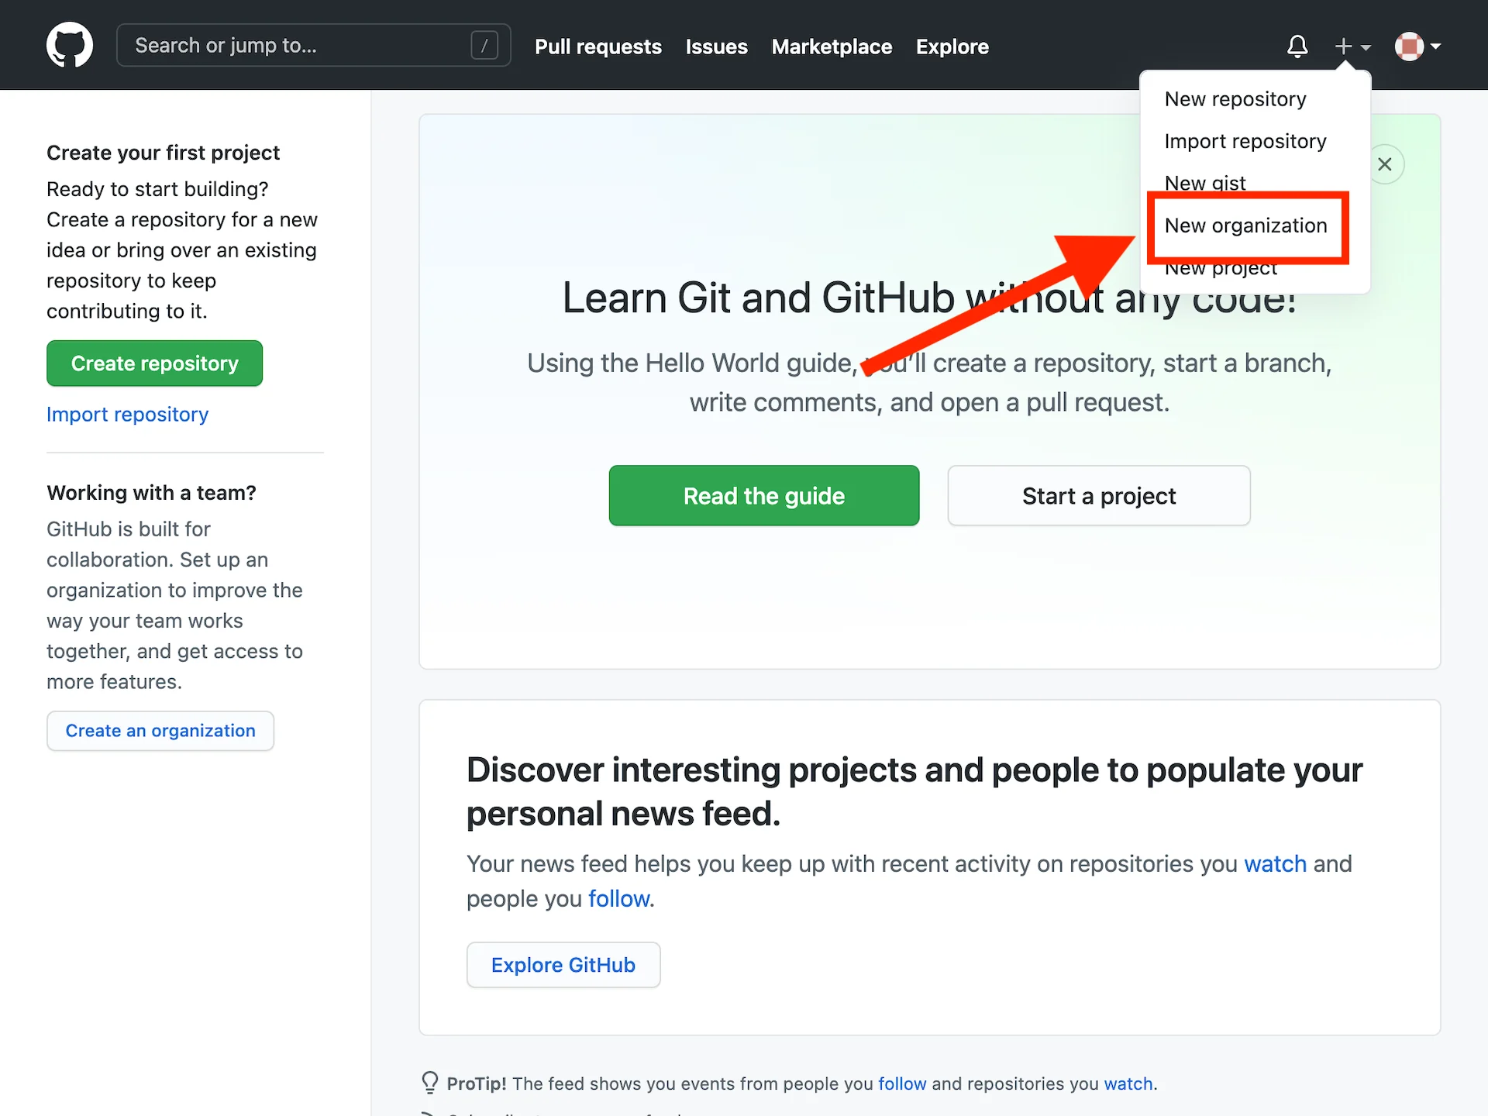Open the Explore nav link

(x=952, y=47)
